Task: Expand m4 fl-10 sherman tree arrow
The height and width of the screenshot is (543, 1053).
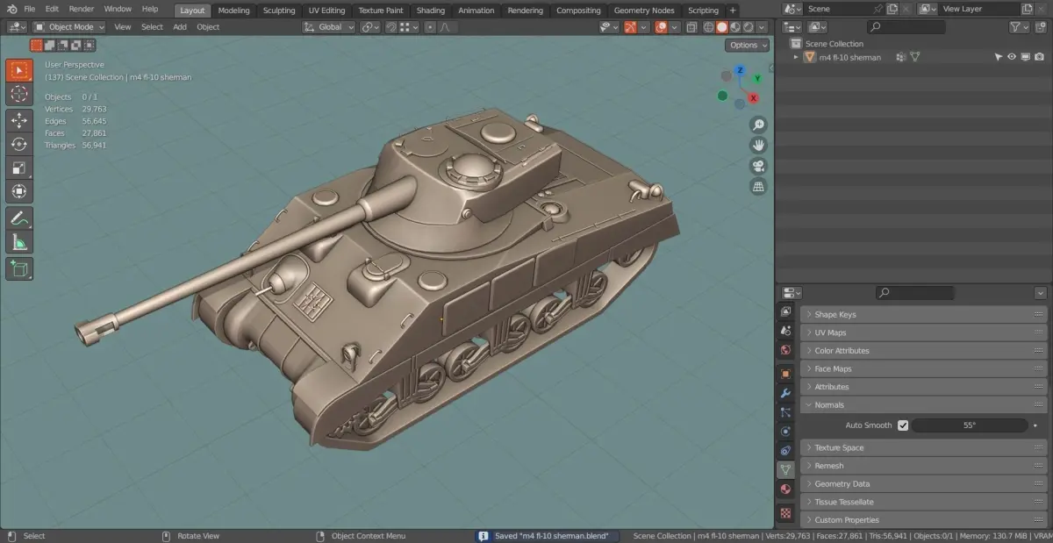Action: pyautogui.click(x=796, y=57)
